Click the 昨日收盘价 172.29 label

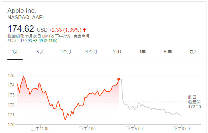pos(194,102)
